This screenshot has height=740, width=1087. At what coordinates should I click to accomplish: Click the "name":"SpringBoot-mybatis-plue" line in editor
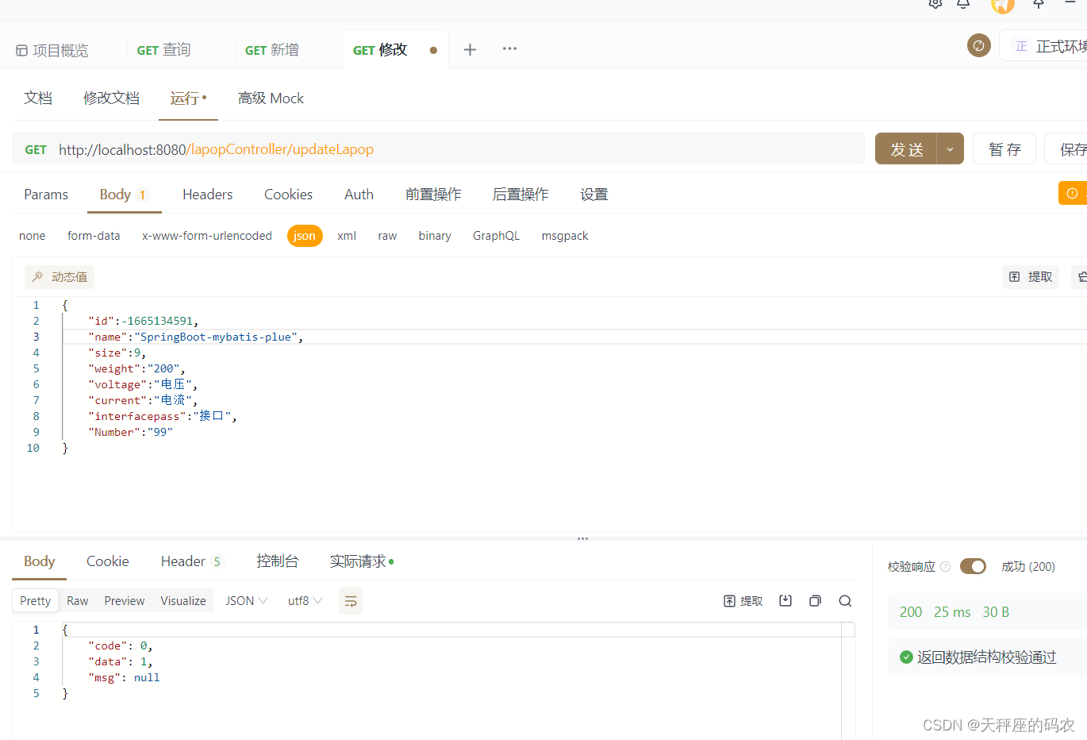tap(196, 337)
